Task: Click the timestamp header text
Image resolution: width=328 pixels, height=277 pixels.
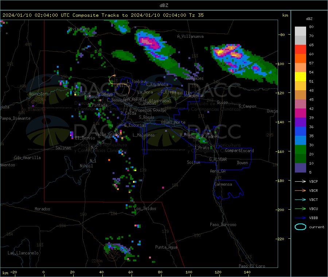Action: pyautogui.click(x=103, y=15)
